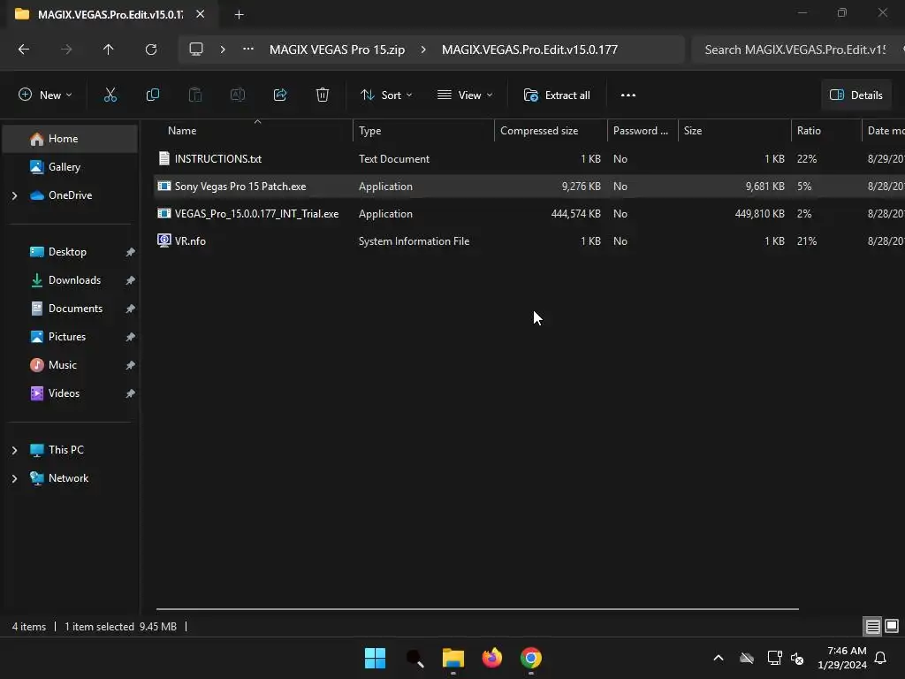Image resolution: width=905 pixels, height=679 pixels.
Task: Click chevron after monitor icon in address bar
Action: coord(223,50)
